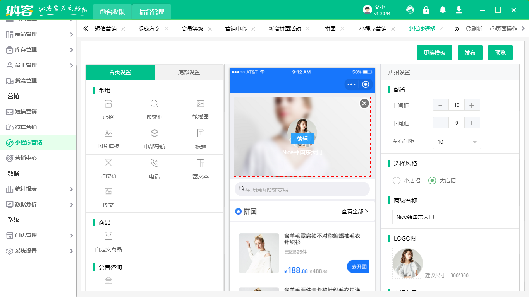Show previous tabs with the double-left arrow
Viewport: 529px width, 297px height.
(86, 29)
